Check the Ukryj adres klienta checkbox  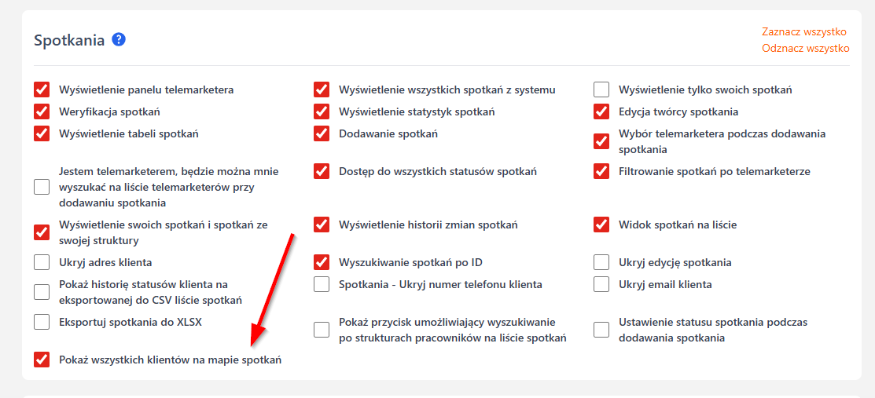(x=42, y=262)
